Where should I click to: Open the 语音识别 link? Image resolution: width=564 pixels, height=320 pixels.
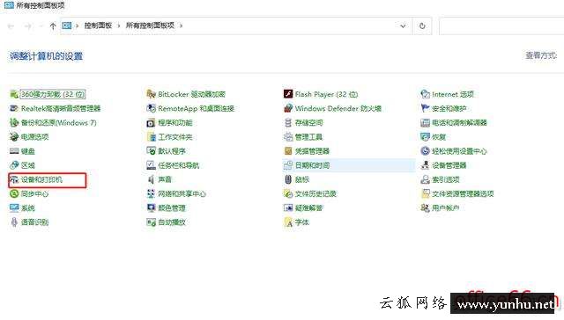tap(35, 222)
